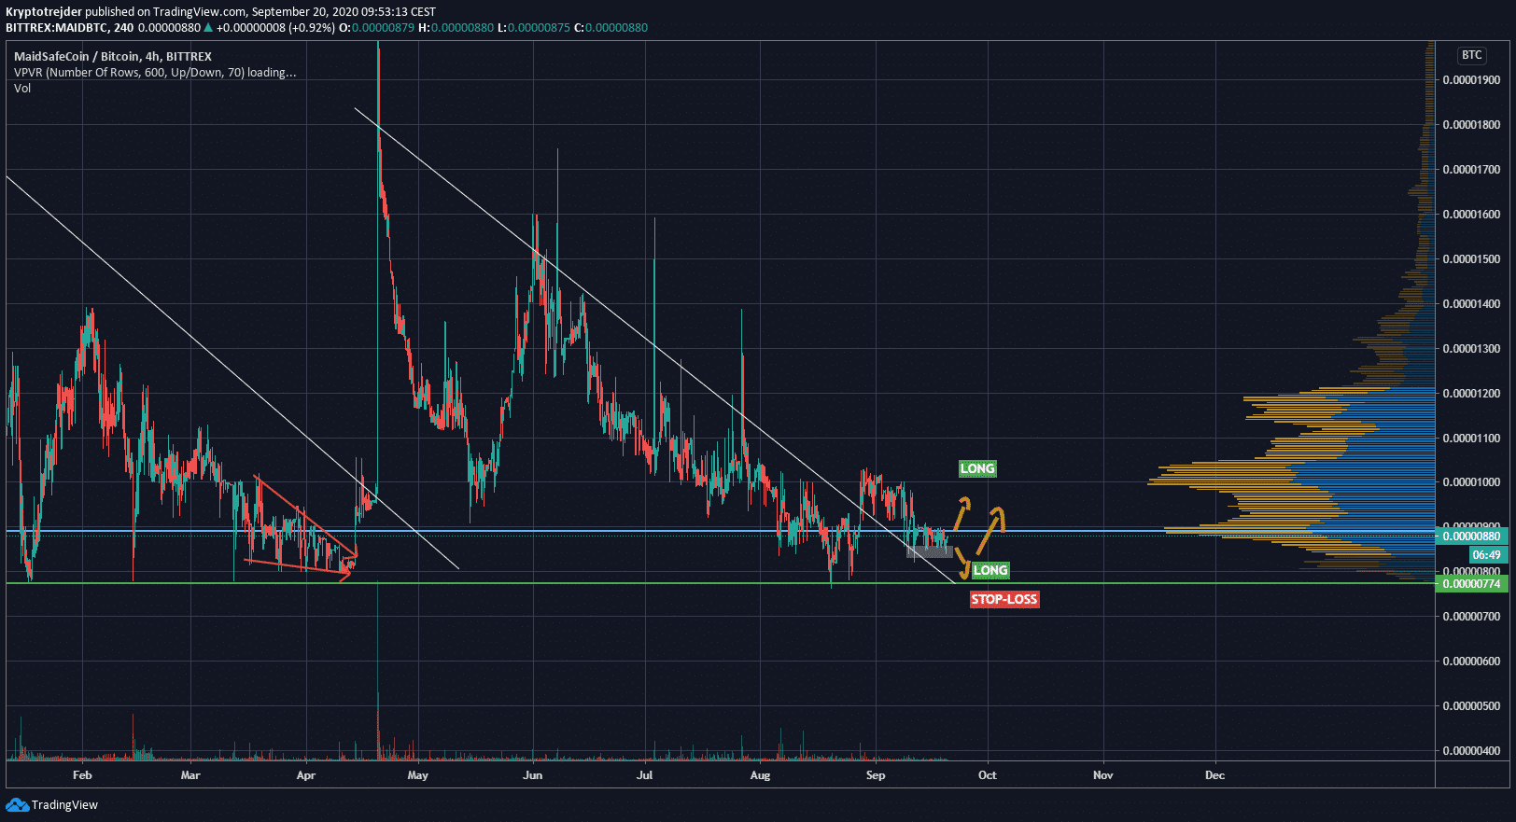Click the TradingView cloud logo icon

17,804
